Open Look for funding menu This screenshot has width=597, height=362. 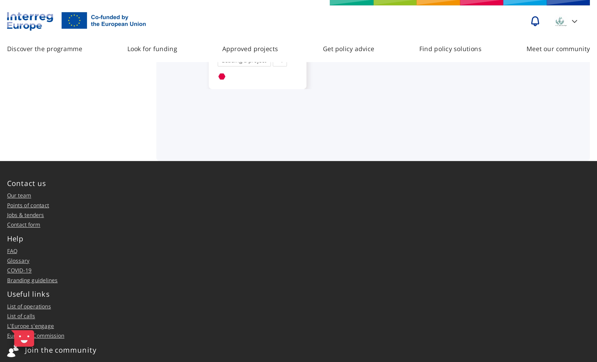[152, 49]
